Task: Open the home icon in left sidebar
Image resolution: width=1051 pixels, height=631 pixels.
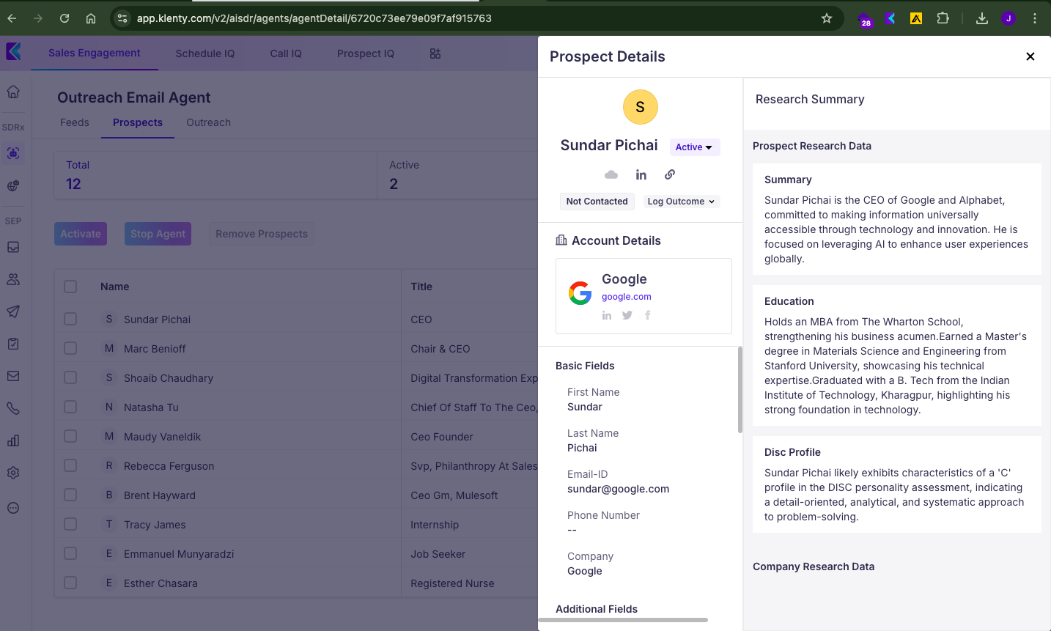Action: click(13, 92)
